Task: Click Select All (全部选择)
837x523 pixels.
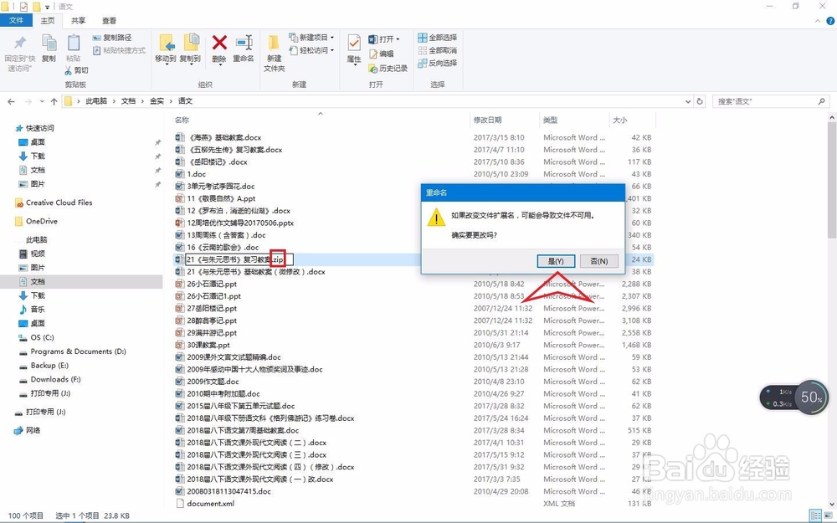Action: point(437,38)
